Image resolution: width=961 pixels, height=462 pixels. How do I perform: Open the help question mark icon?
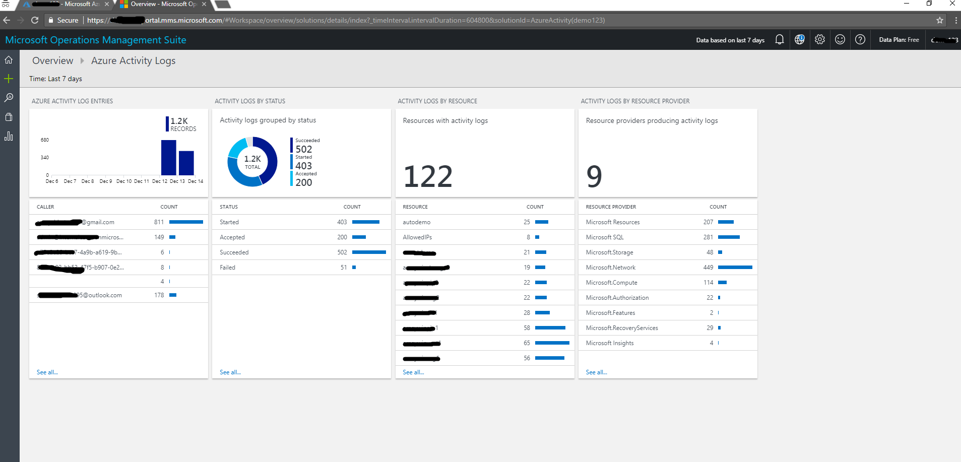point(860,39)
